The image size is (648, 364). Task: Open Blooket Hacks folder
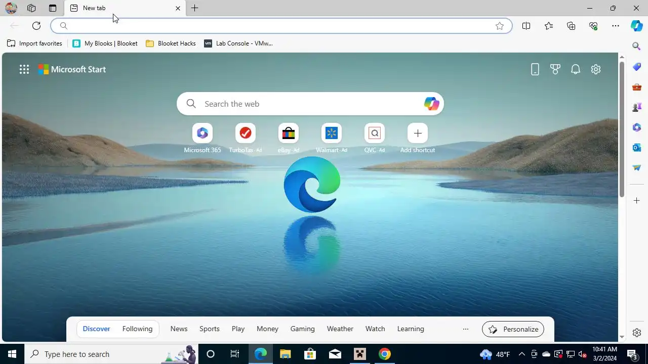pyautogui.click(x=171, y=43)
